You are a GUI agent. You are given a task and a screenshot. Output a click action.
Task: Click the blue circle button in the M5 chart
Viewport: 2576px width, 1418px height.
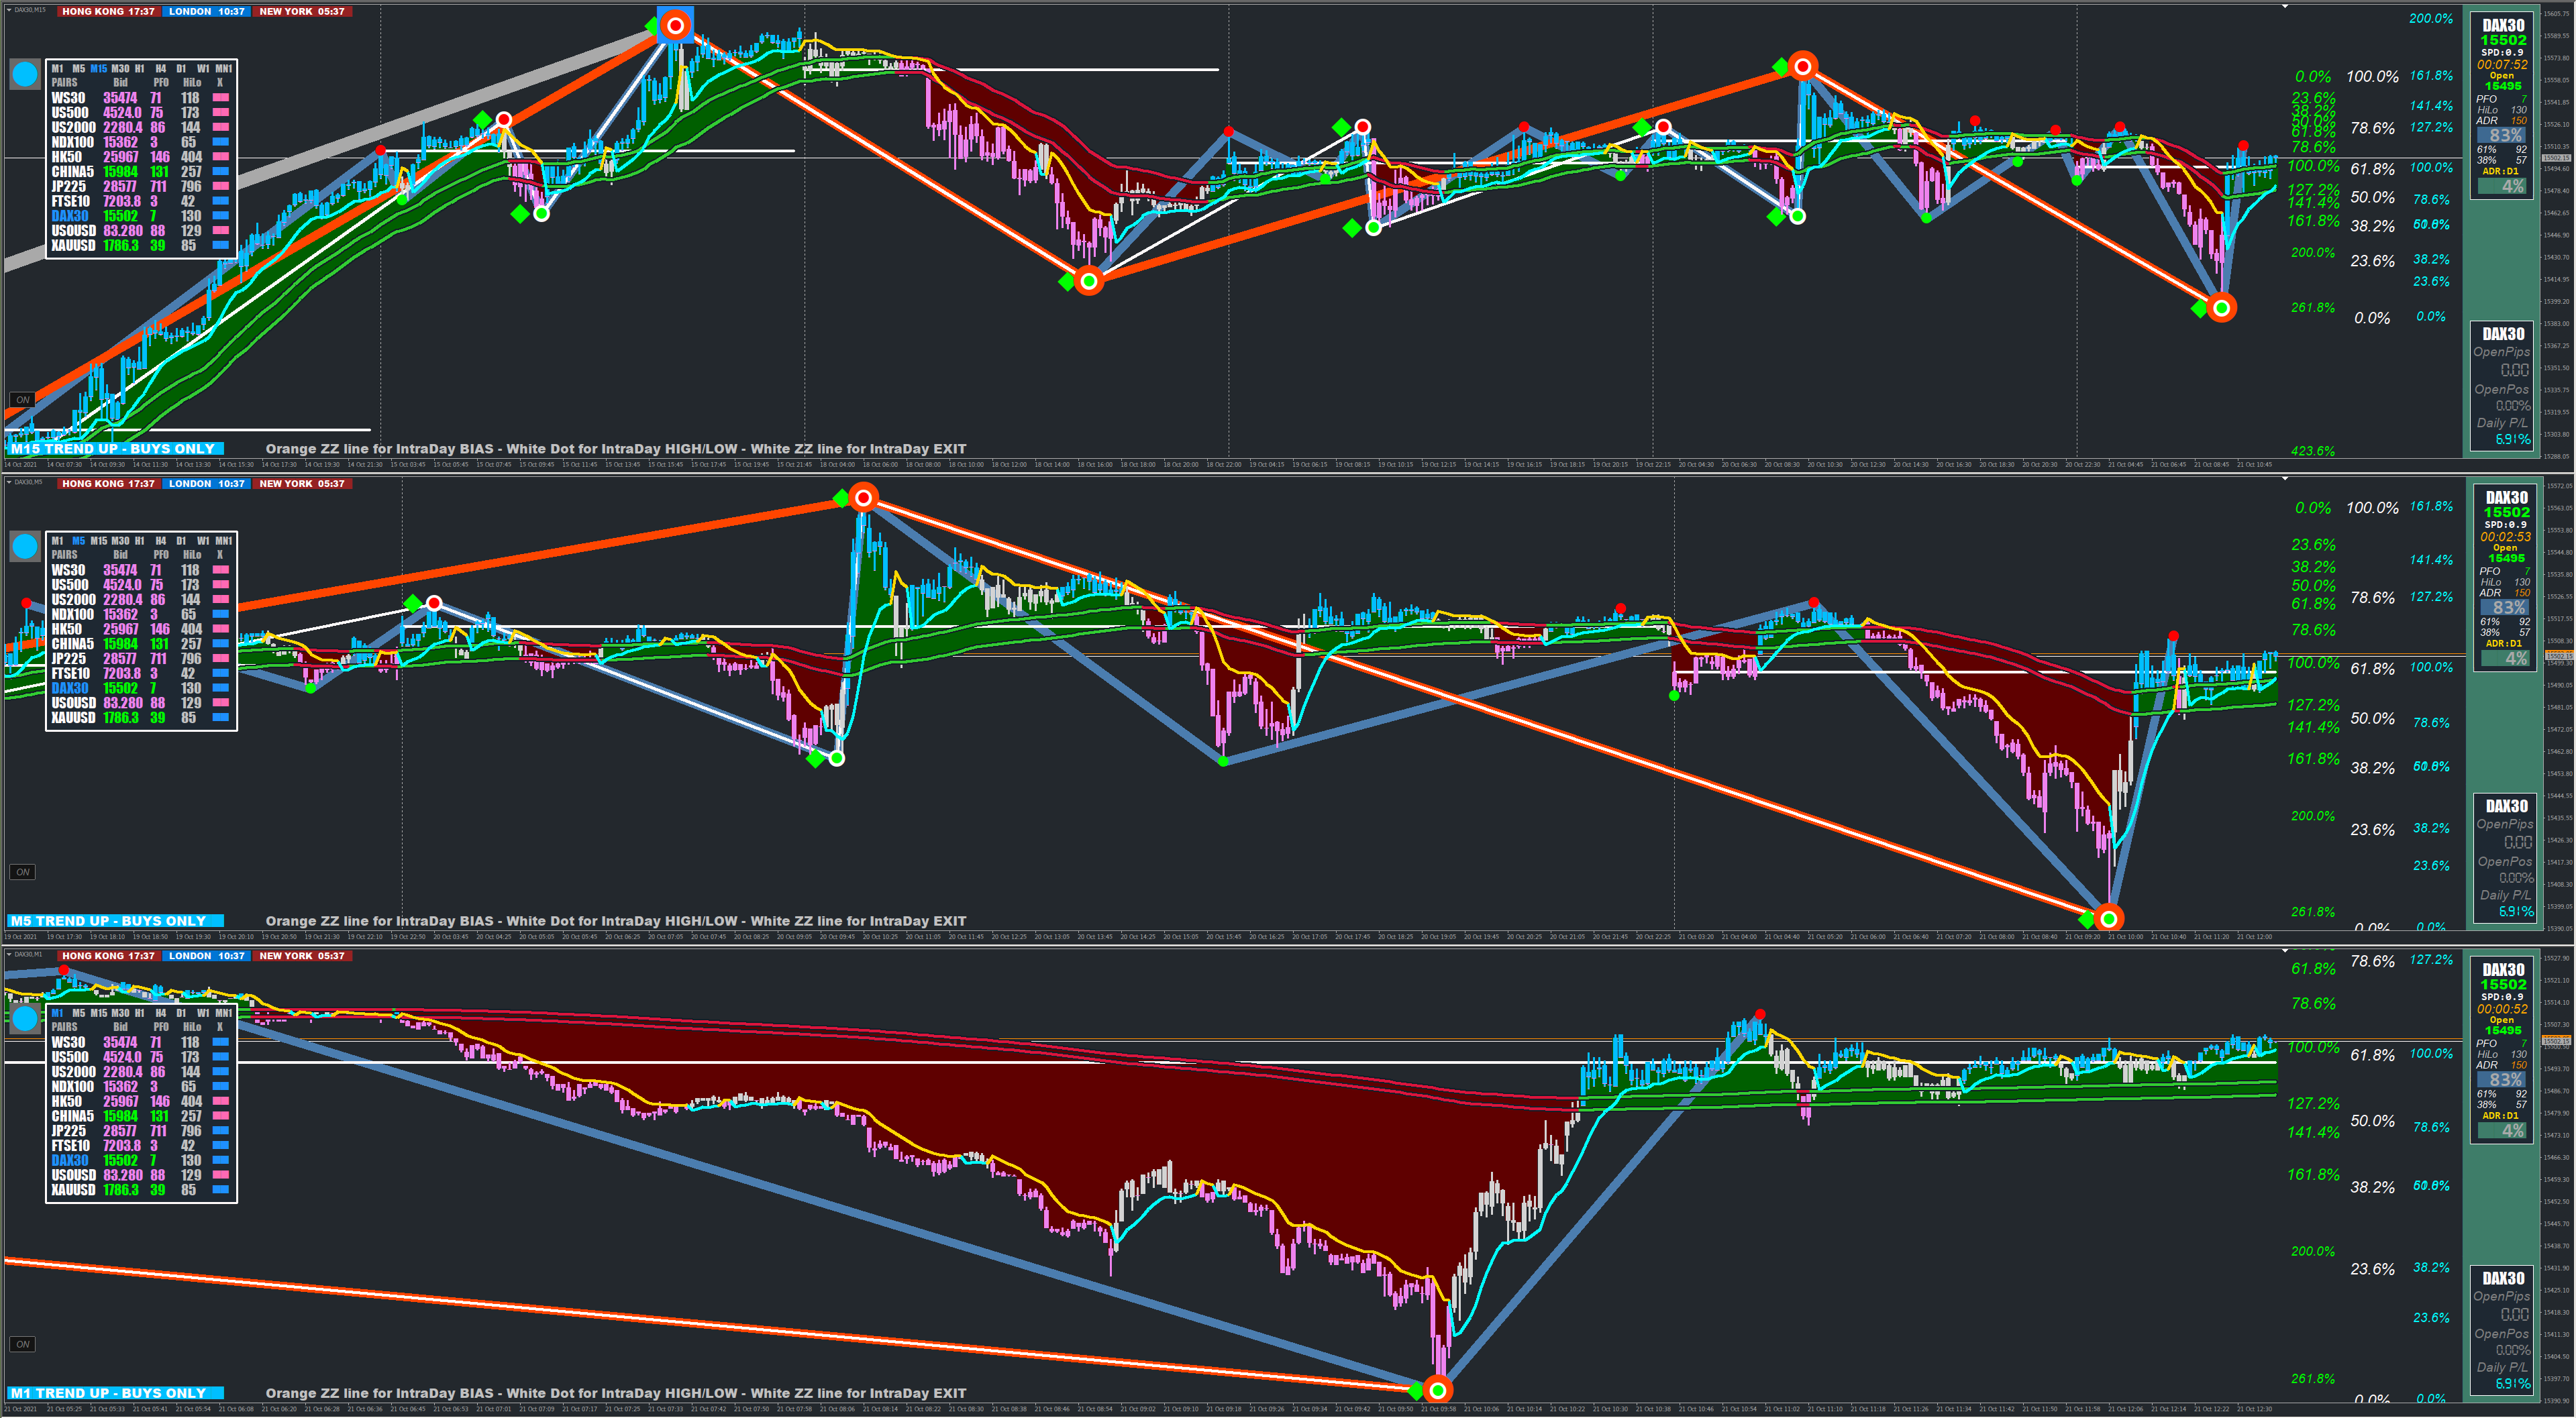25,545
